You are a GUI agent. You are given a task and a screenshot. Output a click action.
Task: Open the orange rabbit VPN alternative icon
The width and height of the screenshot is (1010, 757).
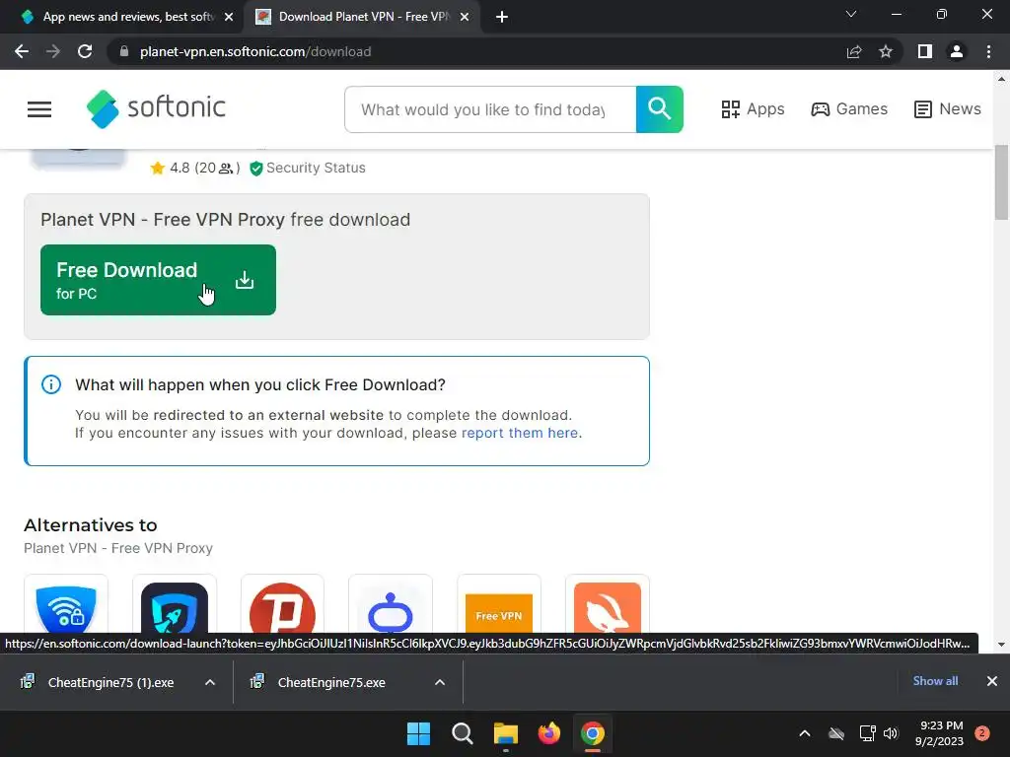coord(608,605)
